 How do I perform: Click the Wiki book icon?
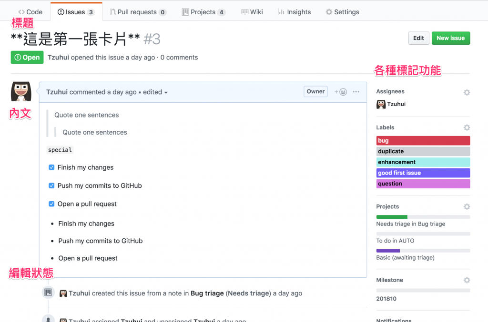click(x=245, y=12)
